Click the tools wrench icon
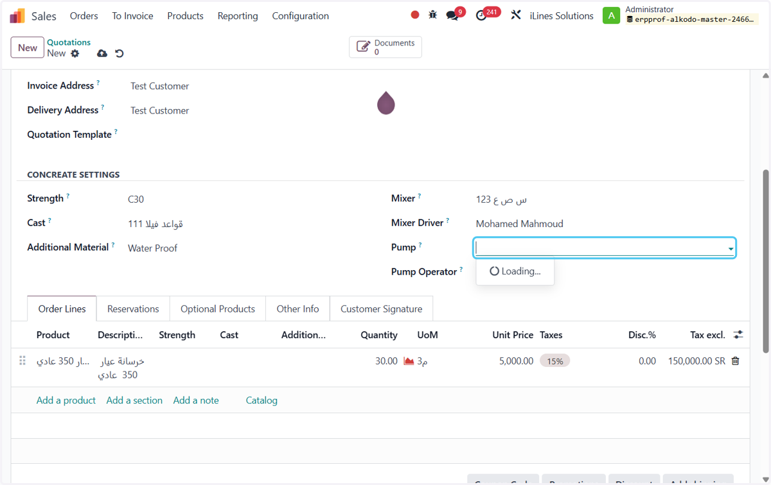The width and height of the screenshot is (771, 485). pos(516,15)
